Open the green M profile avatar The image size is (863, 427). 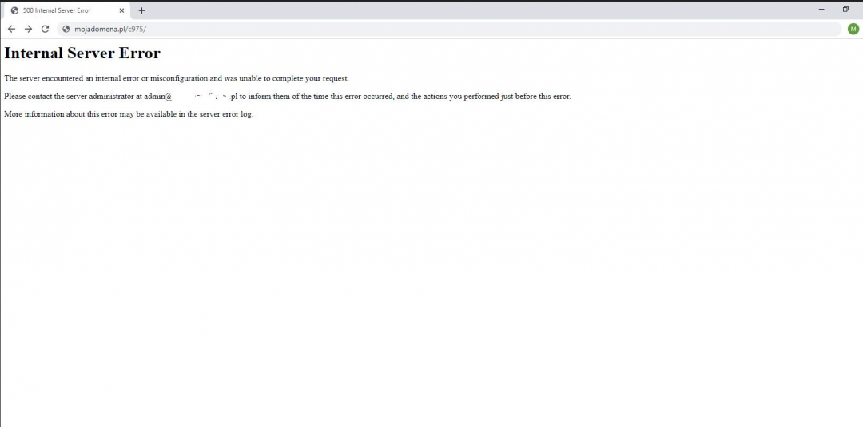click(853, 29)
